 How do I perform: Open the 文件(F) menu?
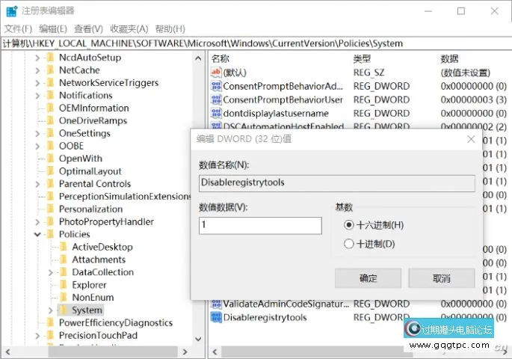19,28
